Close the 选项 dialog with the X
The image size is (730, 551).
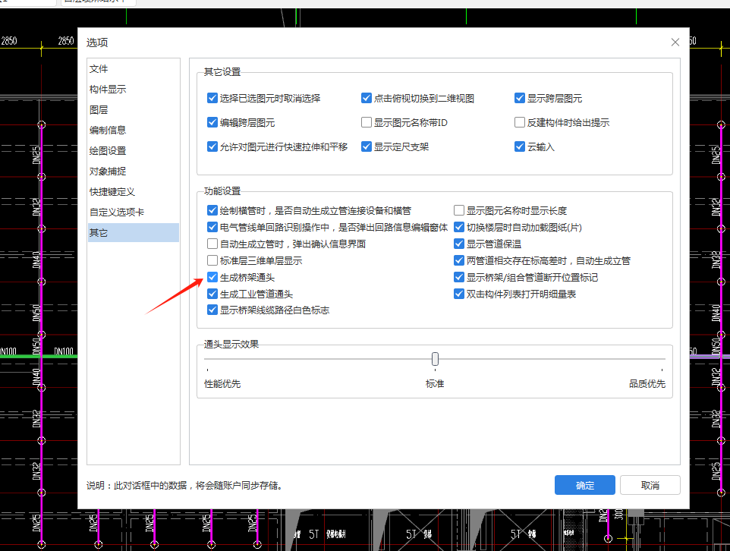coord(675,43)
